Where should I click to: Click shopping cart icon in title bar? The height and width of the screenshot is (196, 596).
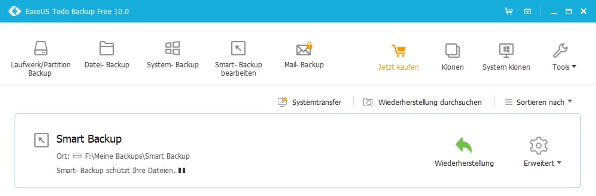click(x=509, y=12)
